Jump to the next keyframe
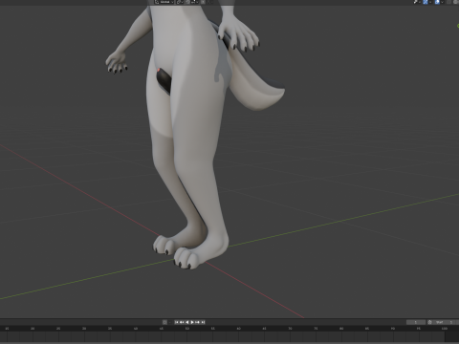459x344 pixels. tap(197, 322)
